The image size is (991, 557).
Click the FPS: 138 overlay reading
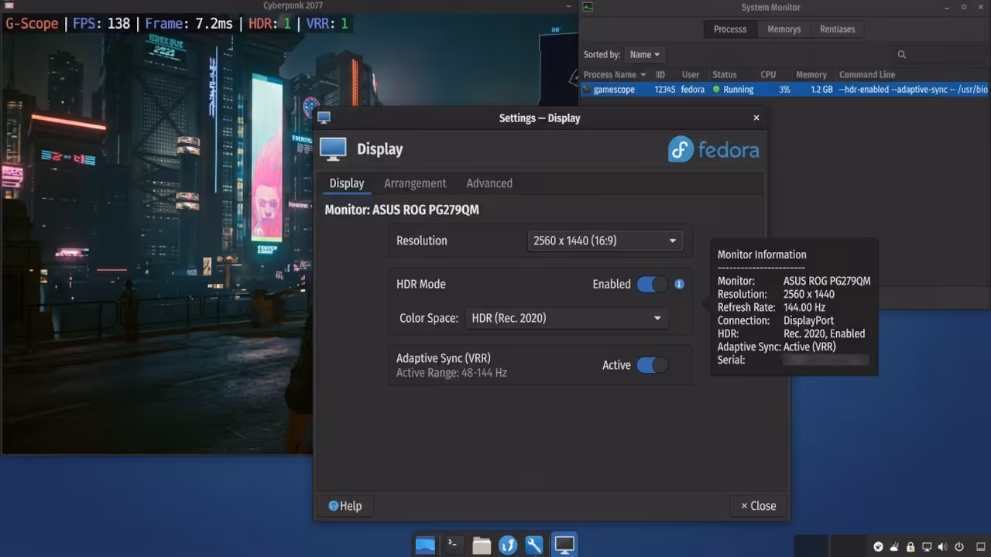click(x=101, y=23)
